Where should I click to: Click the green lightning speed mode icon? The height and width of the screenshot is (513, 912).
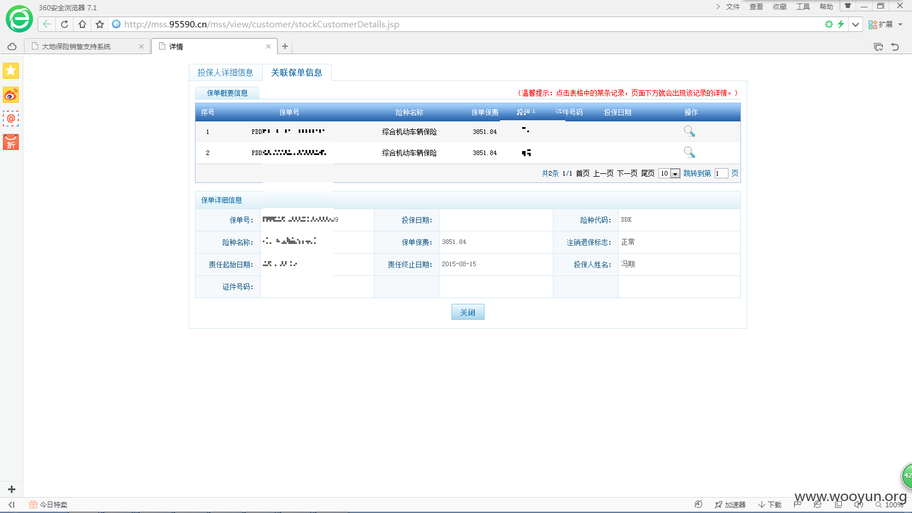coord(841,24)
